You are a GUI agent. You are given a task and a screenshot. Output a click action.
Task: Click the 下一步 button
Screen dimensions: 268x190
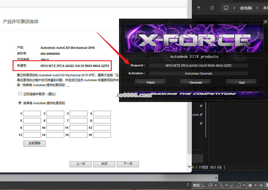128,164
